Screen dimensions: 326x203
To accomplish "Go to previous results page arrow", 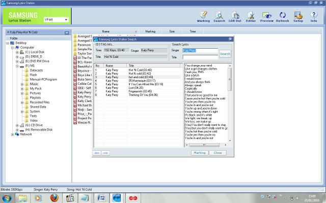I will (x=97, y=153).
